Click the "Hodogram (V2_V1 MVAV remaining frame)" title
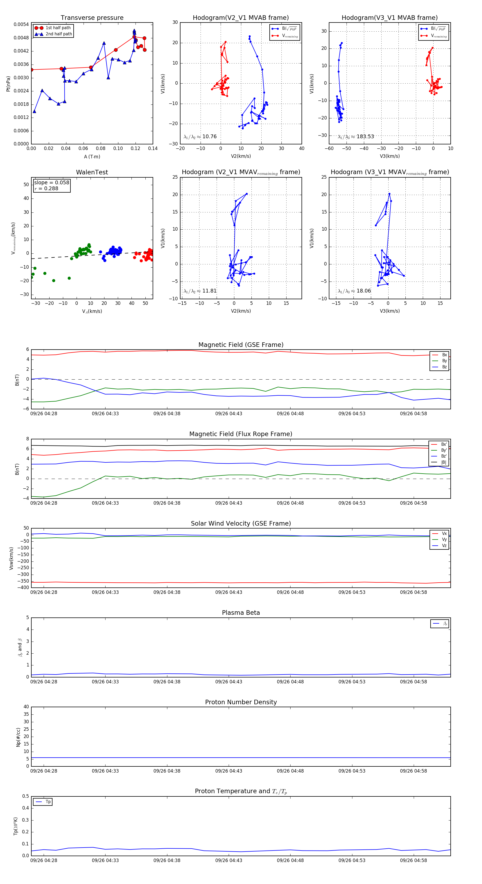Viewport: 482px width, 884px height. click(x=241, y=172)
